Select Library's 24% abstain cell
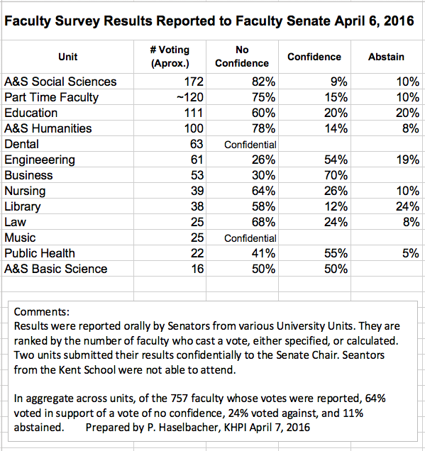This screenshot has height=451, width=425. coord(387,206)
